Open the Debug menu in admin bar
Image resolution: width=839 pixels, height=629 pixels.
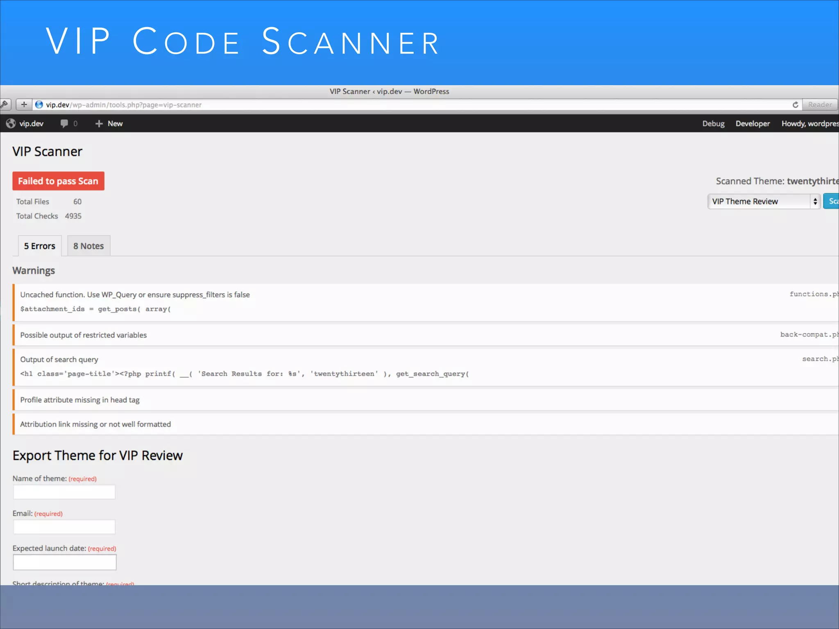click(x=713, y=123)
